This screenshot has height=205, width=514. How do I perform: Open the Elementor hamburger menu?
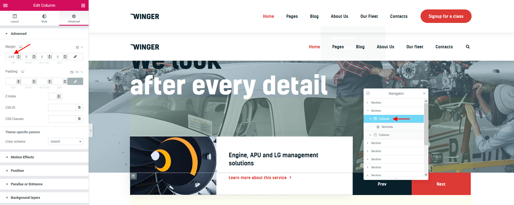pyautogui.click(x=5, y=5)
